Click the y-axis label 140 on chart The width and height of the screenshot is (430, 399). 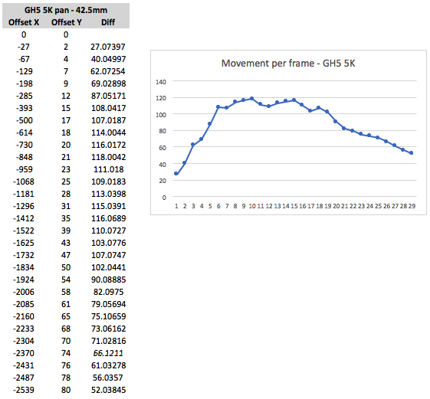pos(161,82)
